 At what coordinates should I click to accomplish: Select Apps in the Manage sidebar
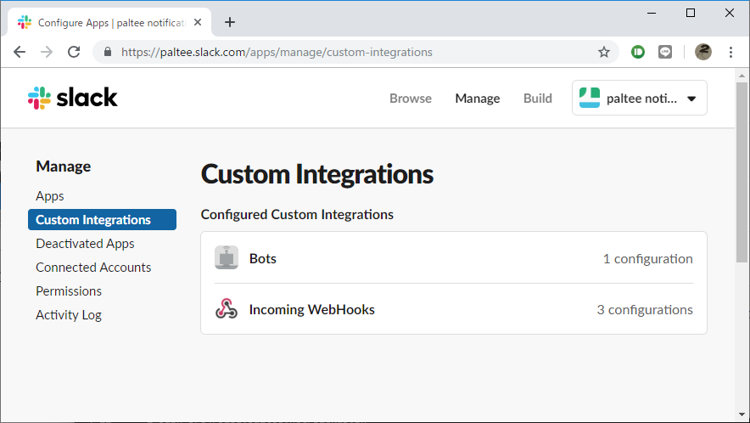pyautogui.click(x=50, y=196)
